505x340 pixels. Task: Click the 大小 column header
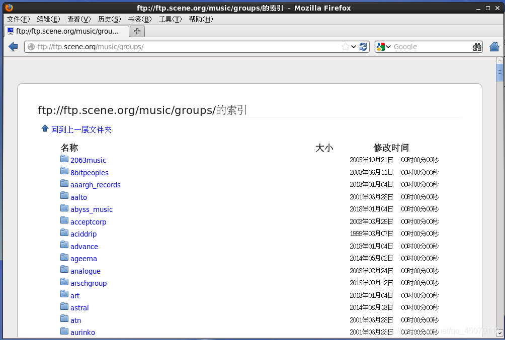point(324,148)
